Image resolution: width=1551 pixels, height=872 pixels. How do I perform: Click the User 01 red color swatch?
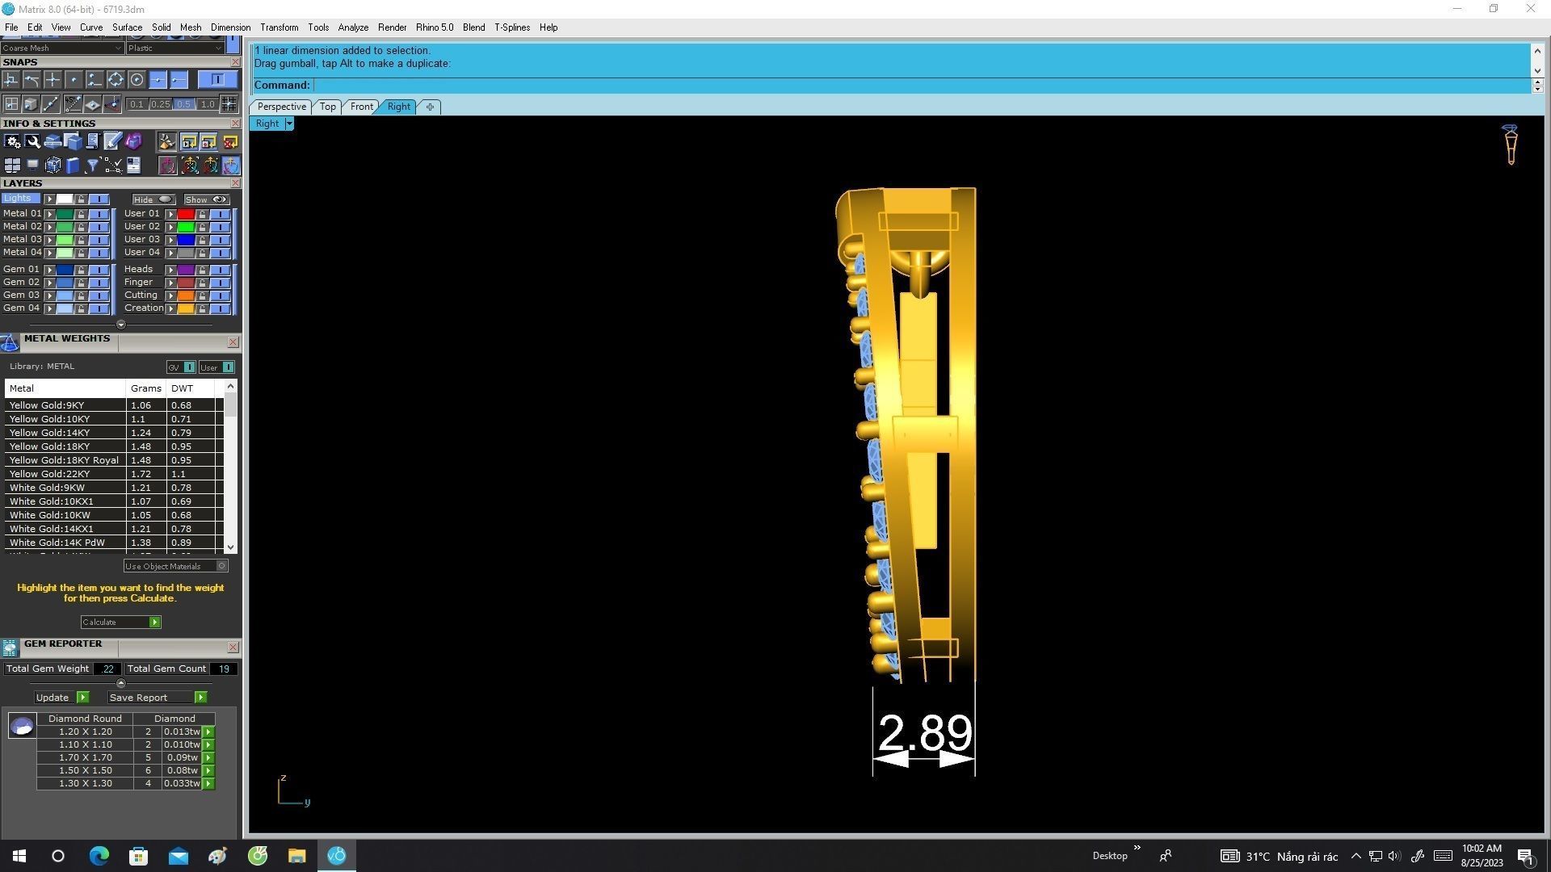[x=186, y=214]
